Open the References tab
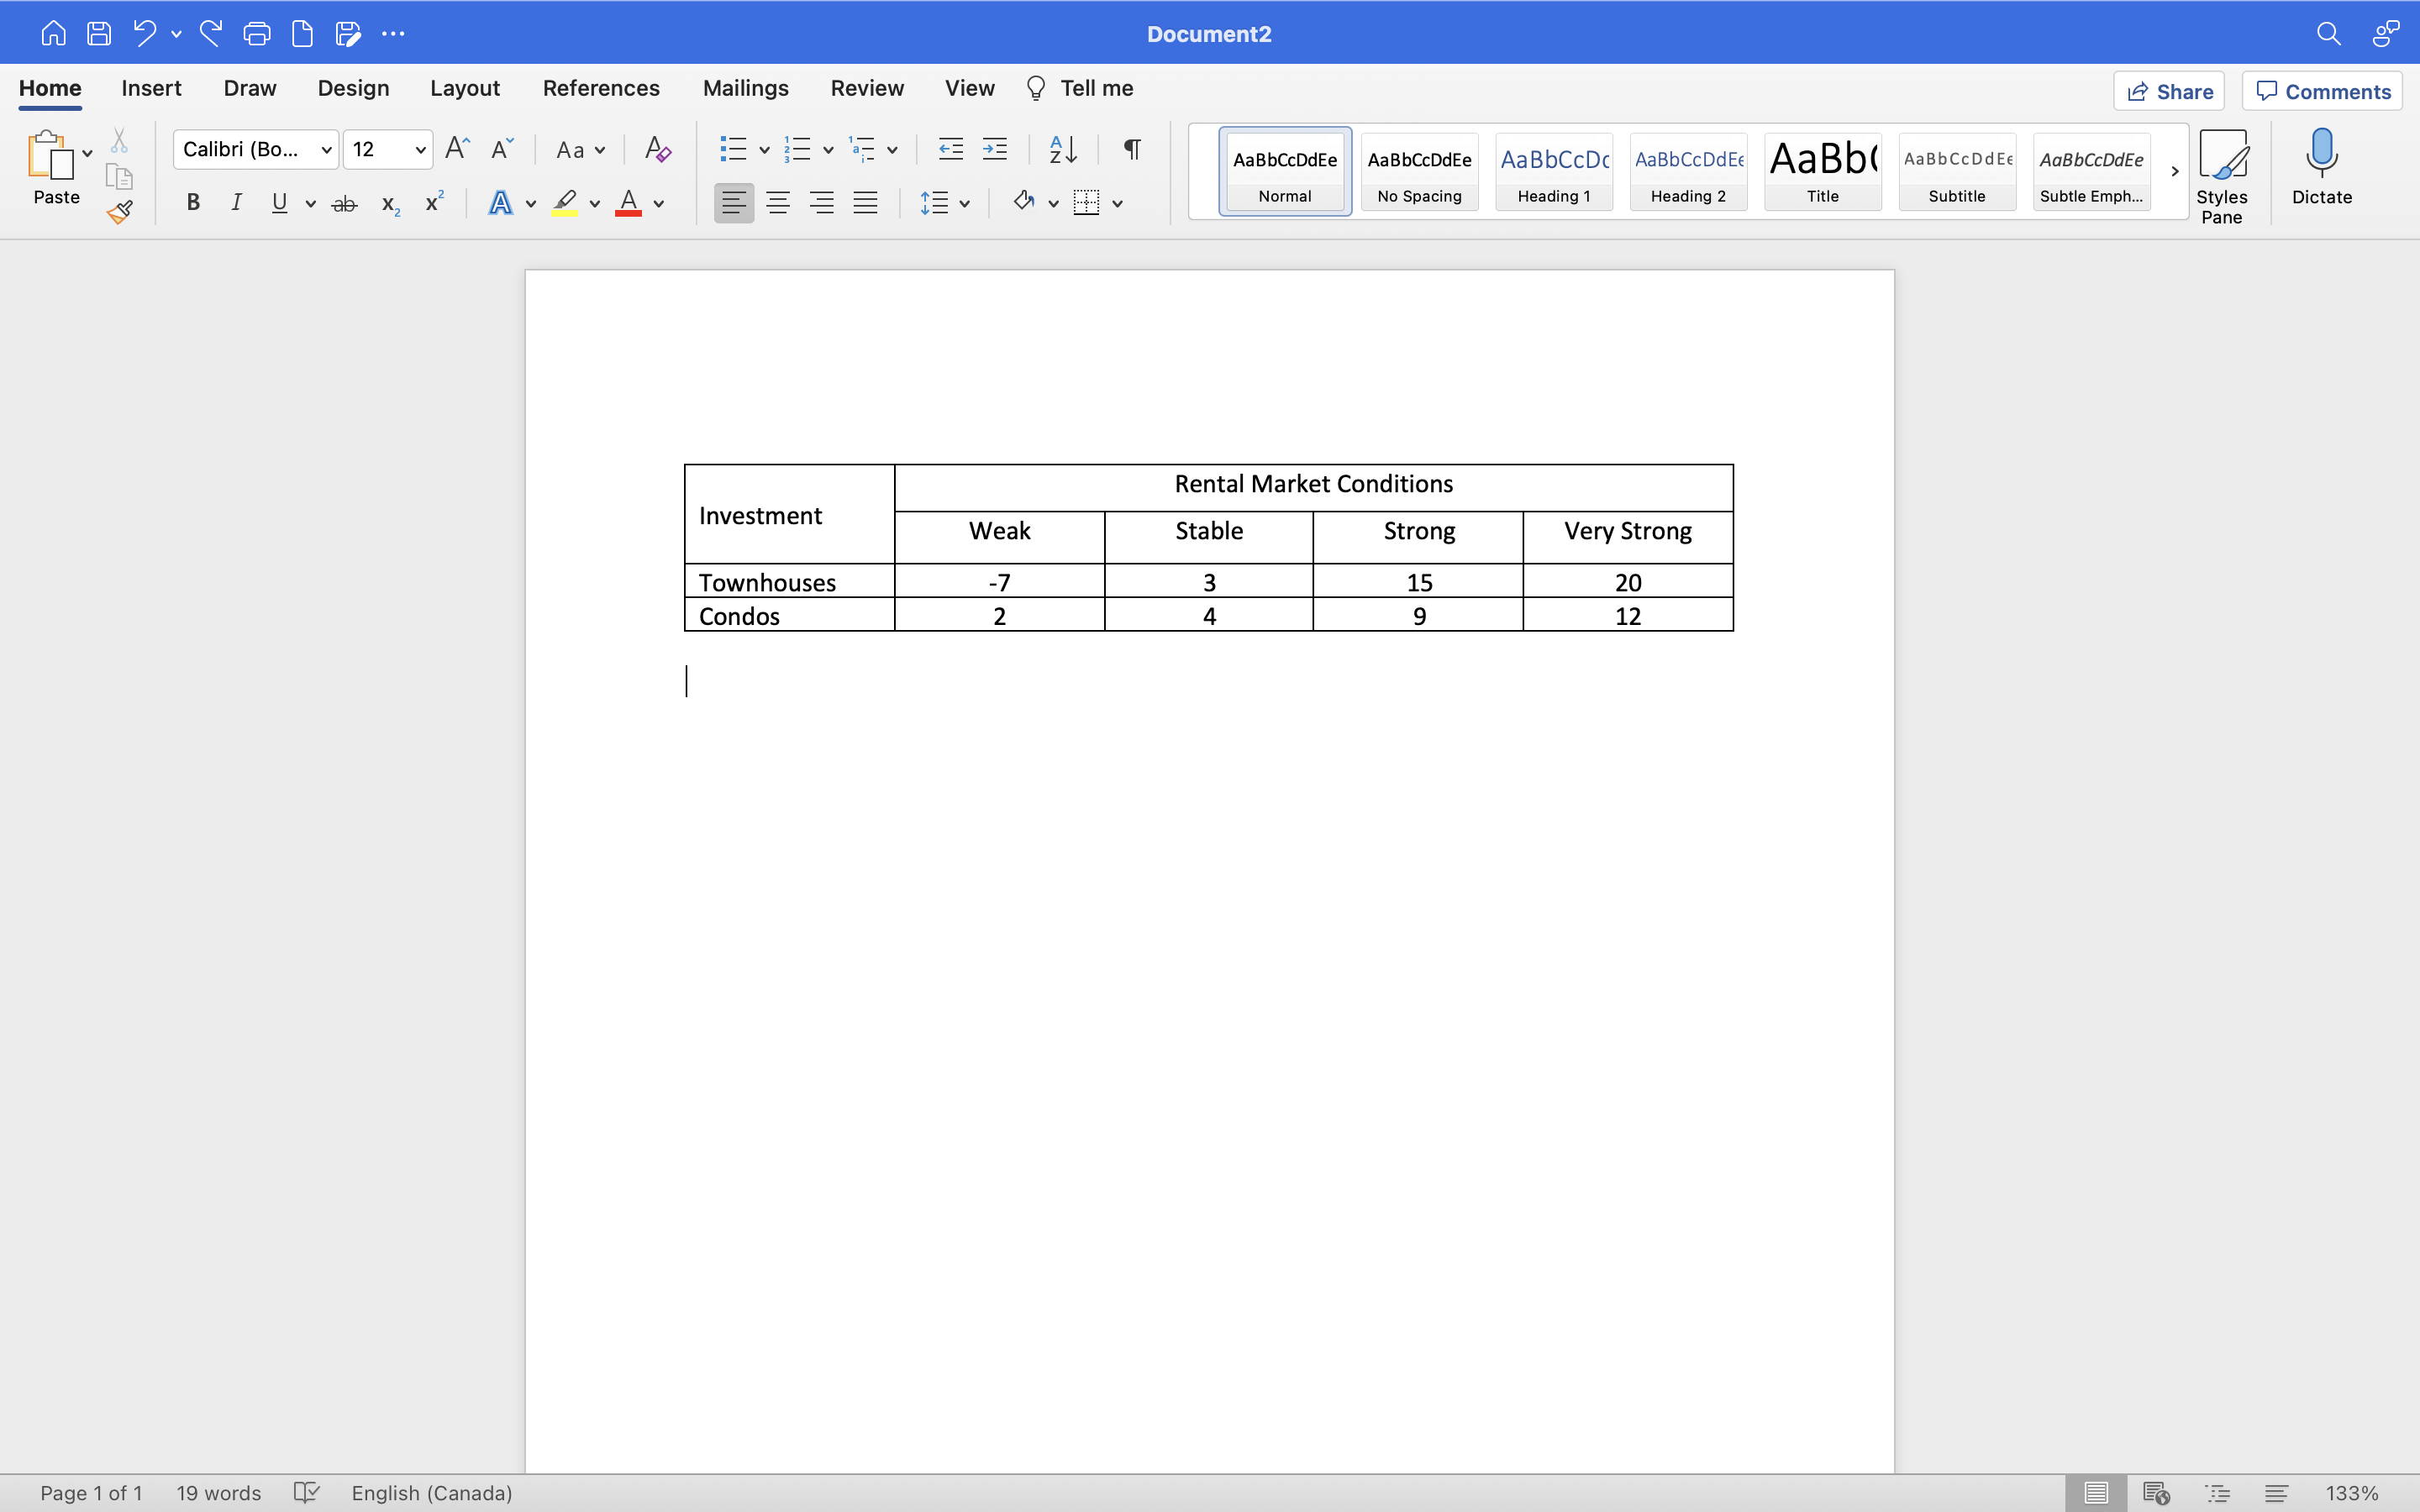The width and height of the screenshot is (2420, 1512). coord(601,88)
